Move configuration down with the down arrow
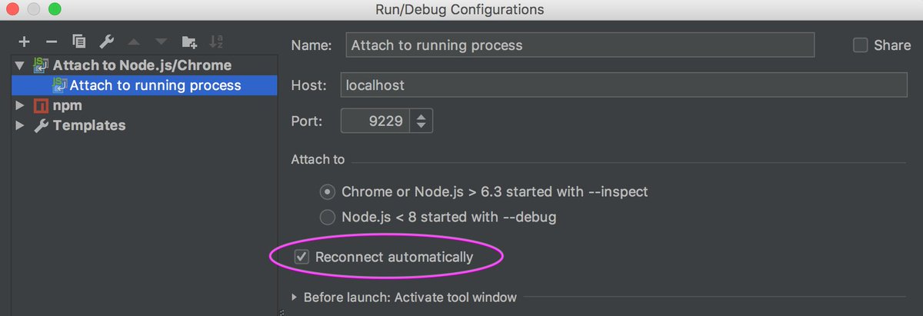 (x=161, y=42)
